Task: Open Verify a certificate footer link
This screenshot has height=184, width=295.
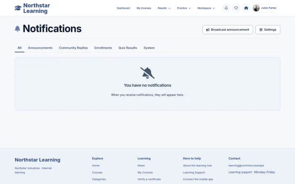Action: pyautogui.click(x=149, y=179)
